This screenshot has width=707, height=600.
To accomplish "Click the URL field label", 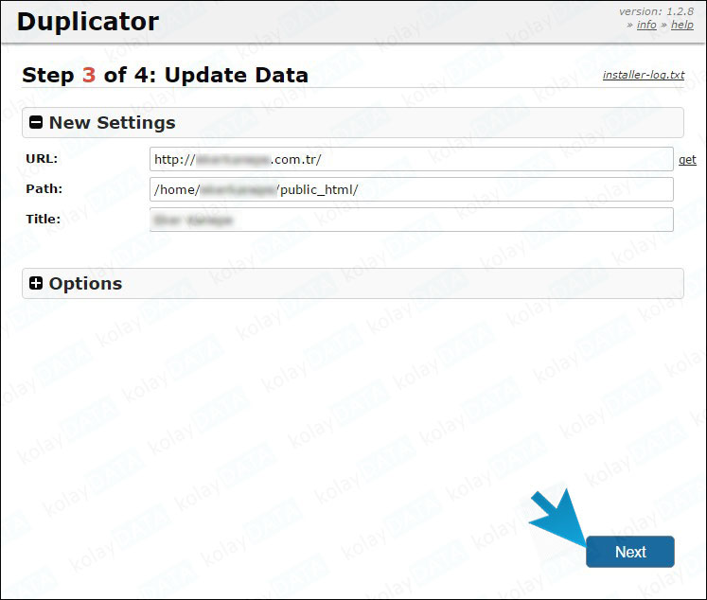I will click(42, 158).
